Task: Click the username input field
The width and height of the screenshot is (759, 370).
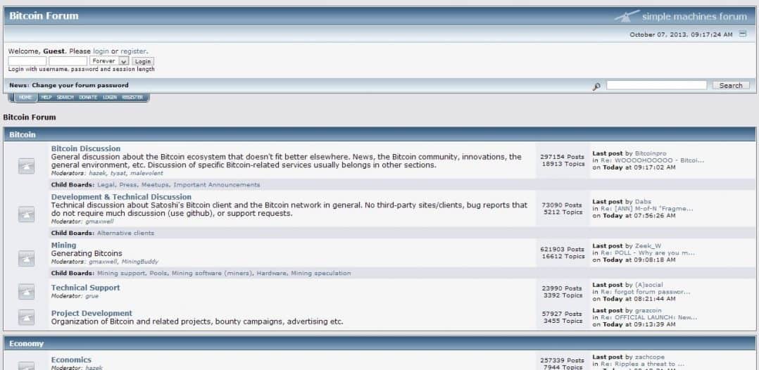Action: click(27, 61)
